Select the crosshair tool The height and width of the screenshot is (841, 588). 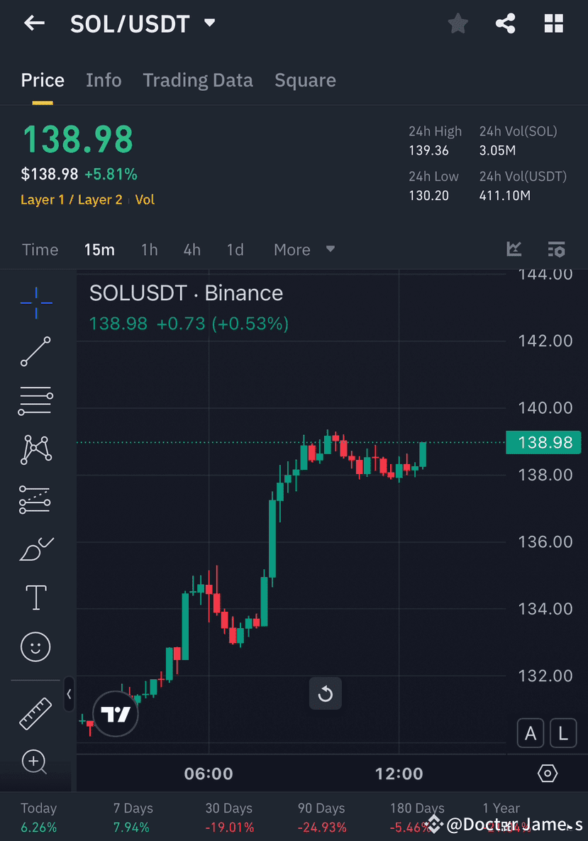(x=35, y=303)
